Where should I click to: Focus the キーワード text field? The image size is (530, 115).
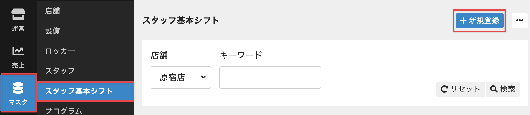tap(270, 77)
